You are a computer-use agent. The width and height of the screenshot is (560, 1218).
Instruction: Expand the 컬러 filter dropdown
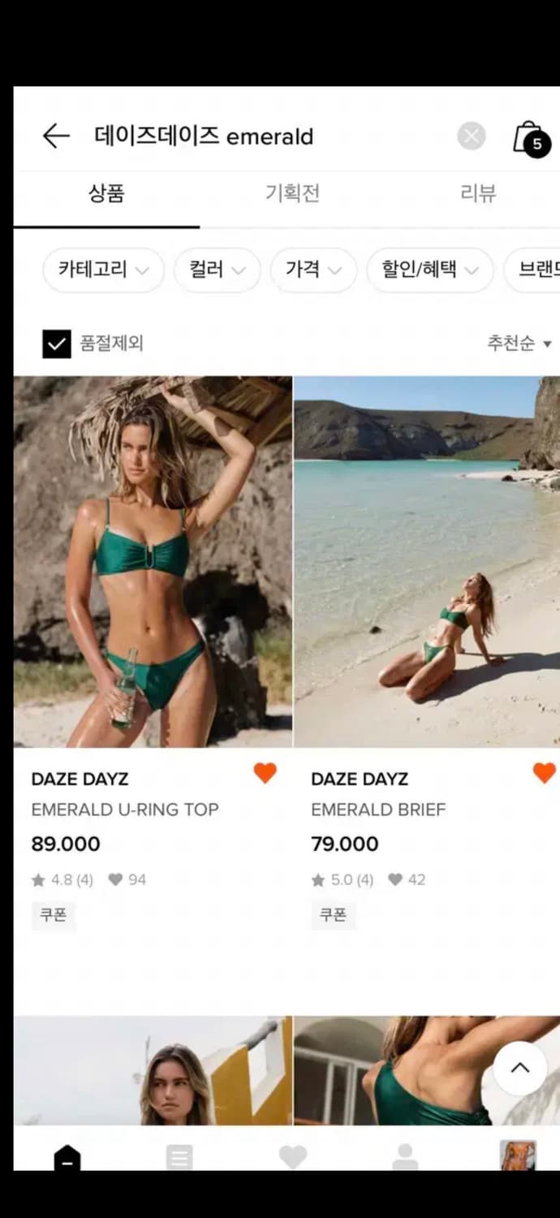(x=218, y=270)
